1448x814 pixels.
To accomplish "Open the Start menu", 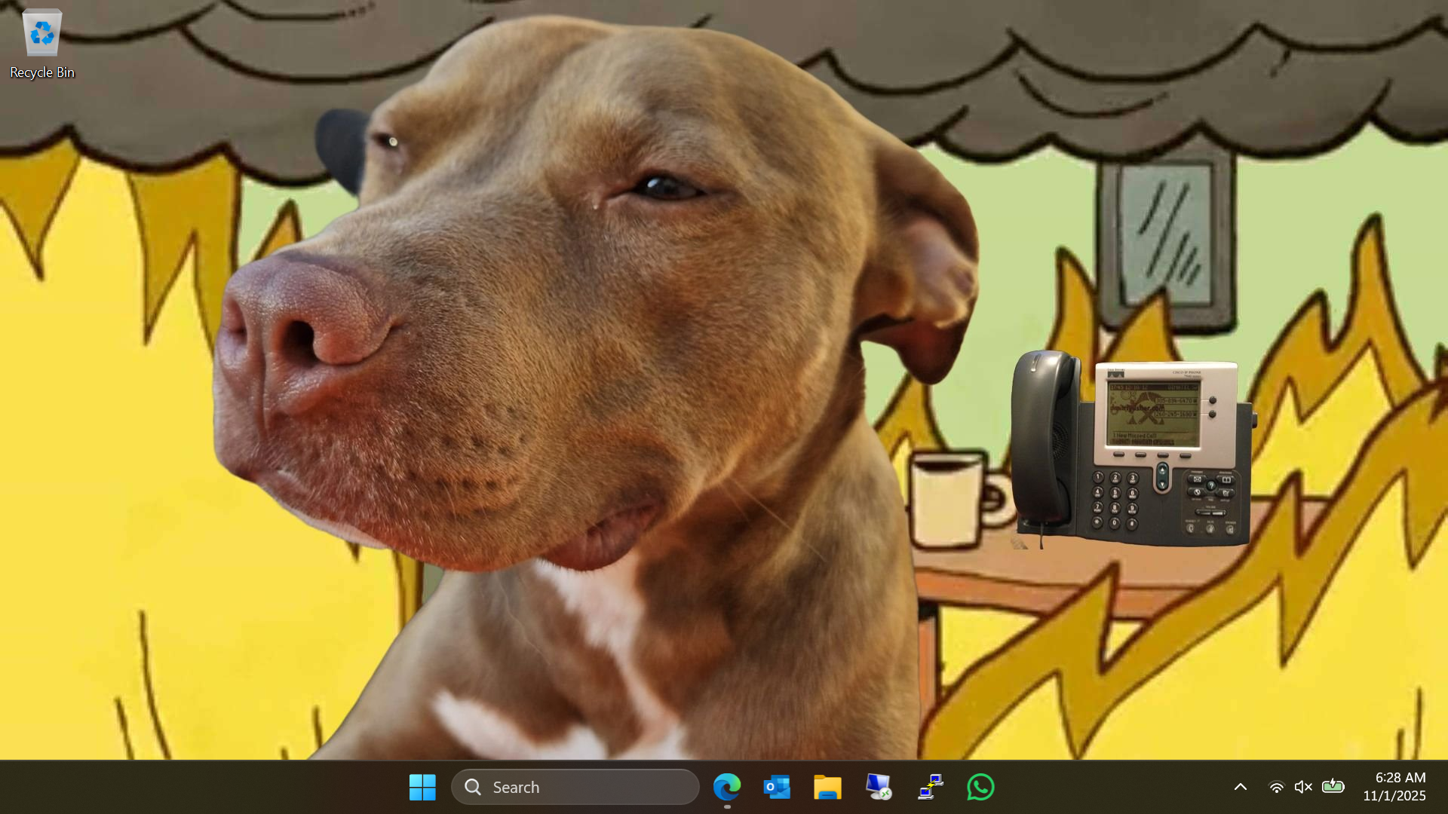I will tap(422, 786).
